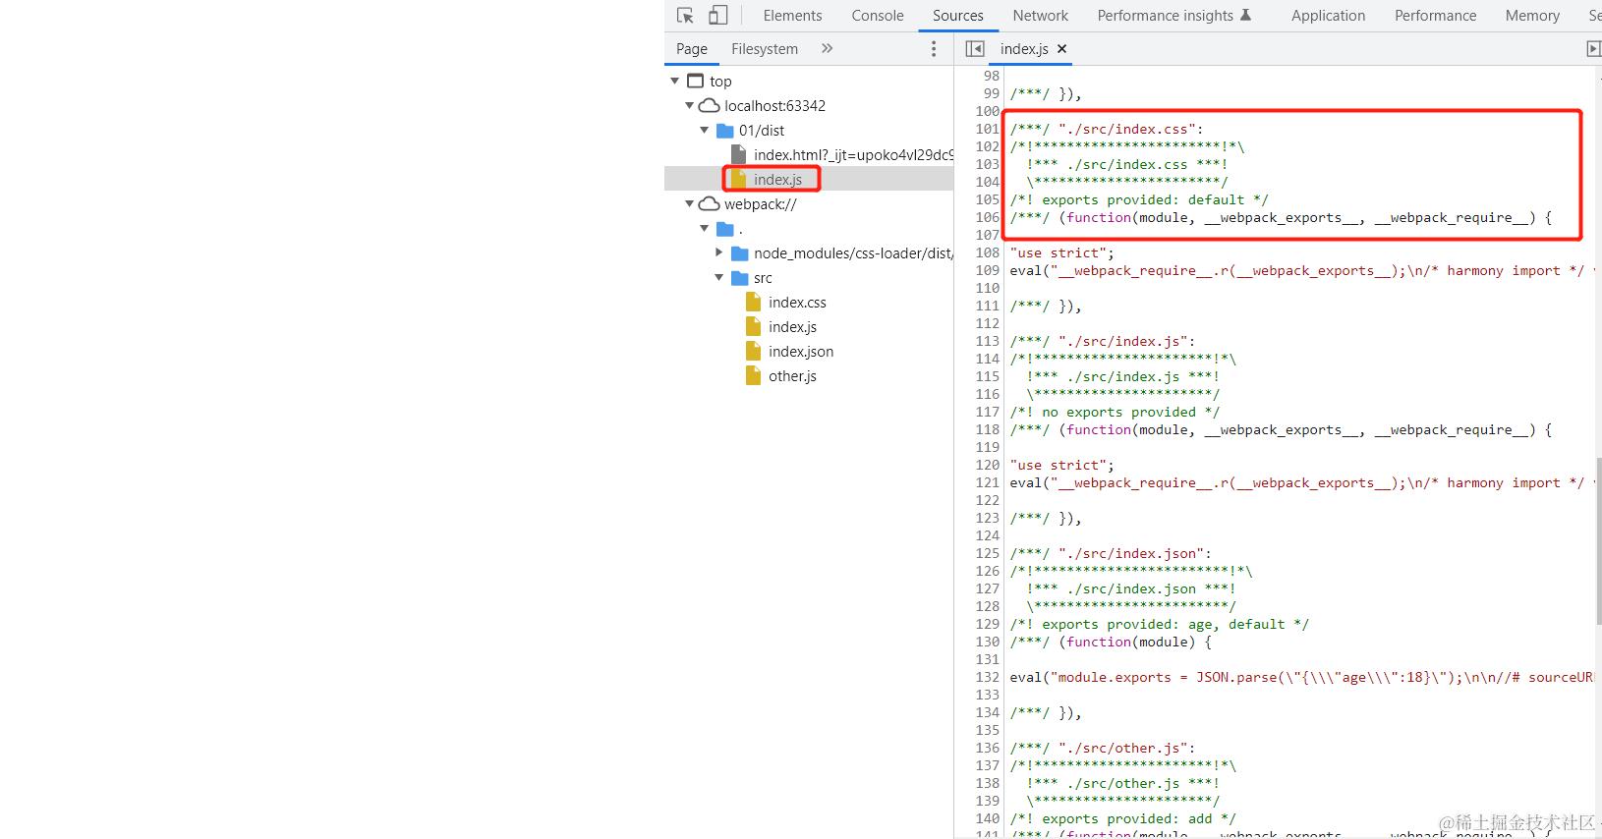Image resolution: width=1602 pixels, height=839 pixels.
Task: Open the Memory tab
Action: pos(1532,16)
